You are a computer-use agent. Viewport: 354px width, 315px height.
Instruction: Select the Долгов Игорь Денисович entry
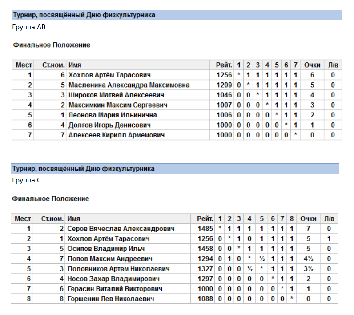point(109,125)
